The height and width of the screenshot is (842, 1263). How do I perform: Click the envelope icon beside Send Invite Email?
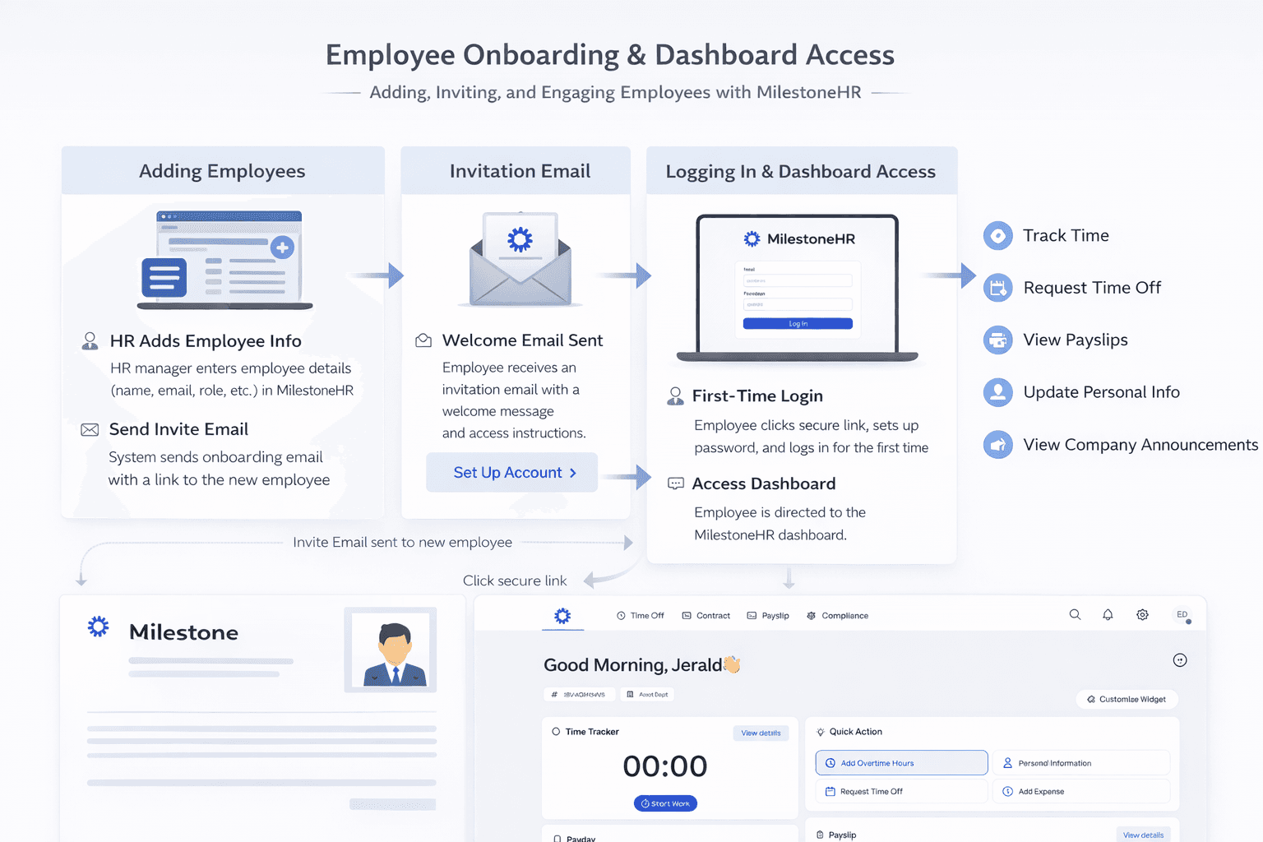point(90,430)
